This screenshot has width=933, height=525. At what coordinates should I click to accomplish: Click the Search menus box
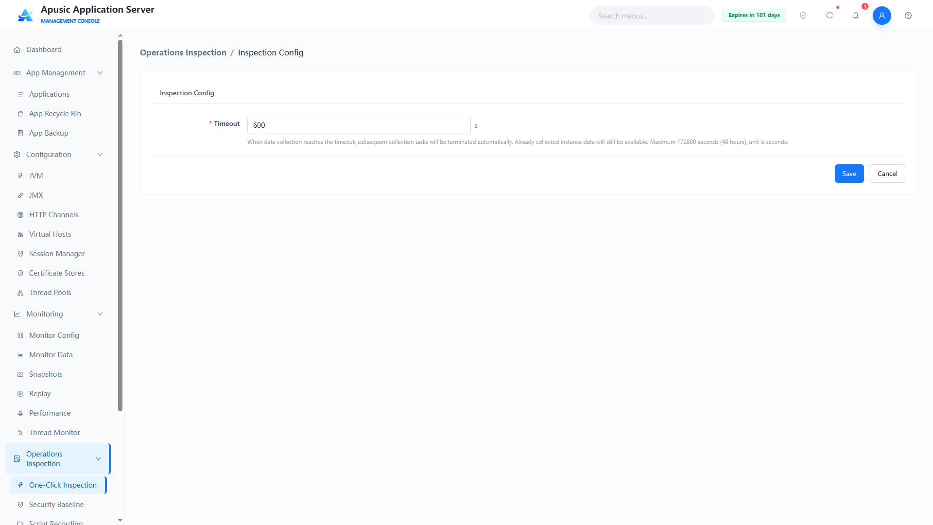click(x=652, y=16)
